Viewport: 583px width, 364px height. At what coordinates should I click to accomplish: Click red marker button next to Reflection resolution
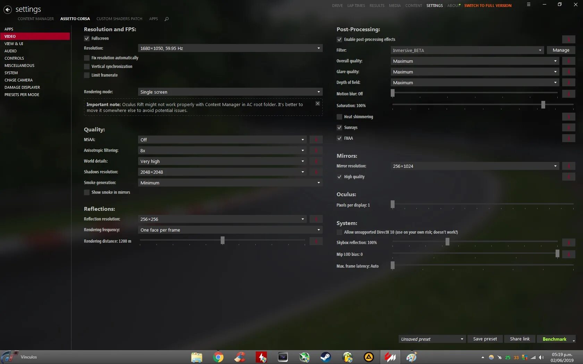[x=316, y=219]
